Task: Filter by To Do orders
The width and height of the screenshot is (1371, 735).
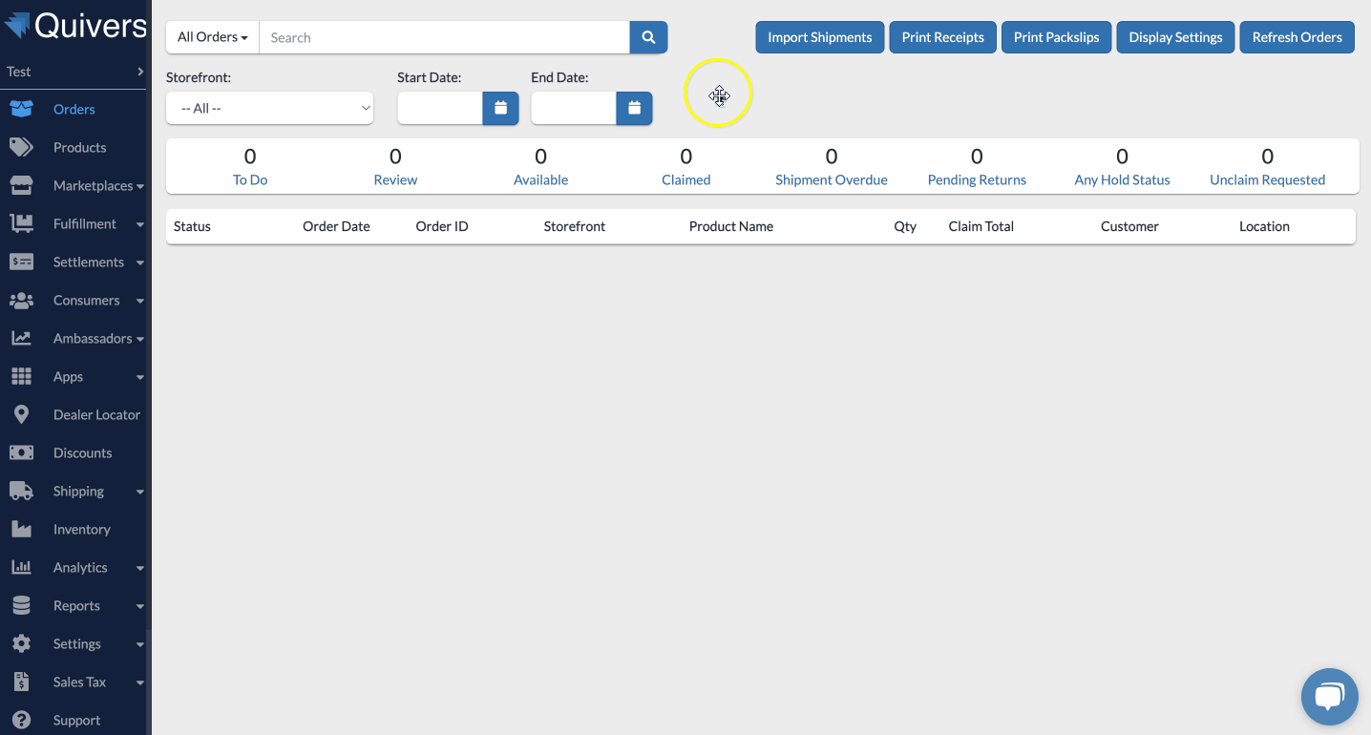Action: [x=250, y=179]
